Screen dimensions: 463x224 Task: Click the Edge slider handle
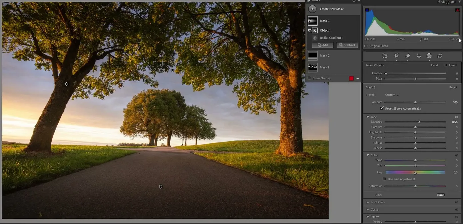click(415, 79)
